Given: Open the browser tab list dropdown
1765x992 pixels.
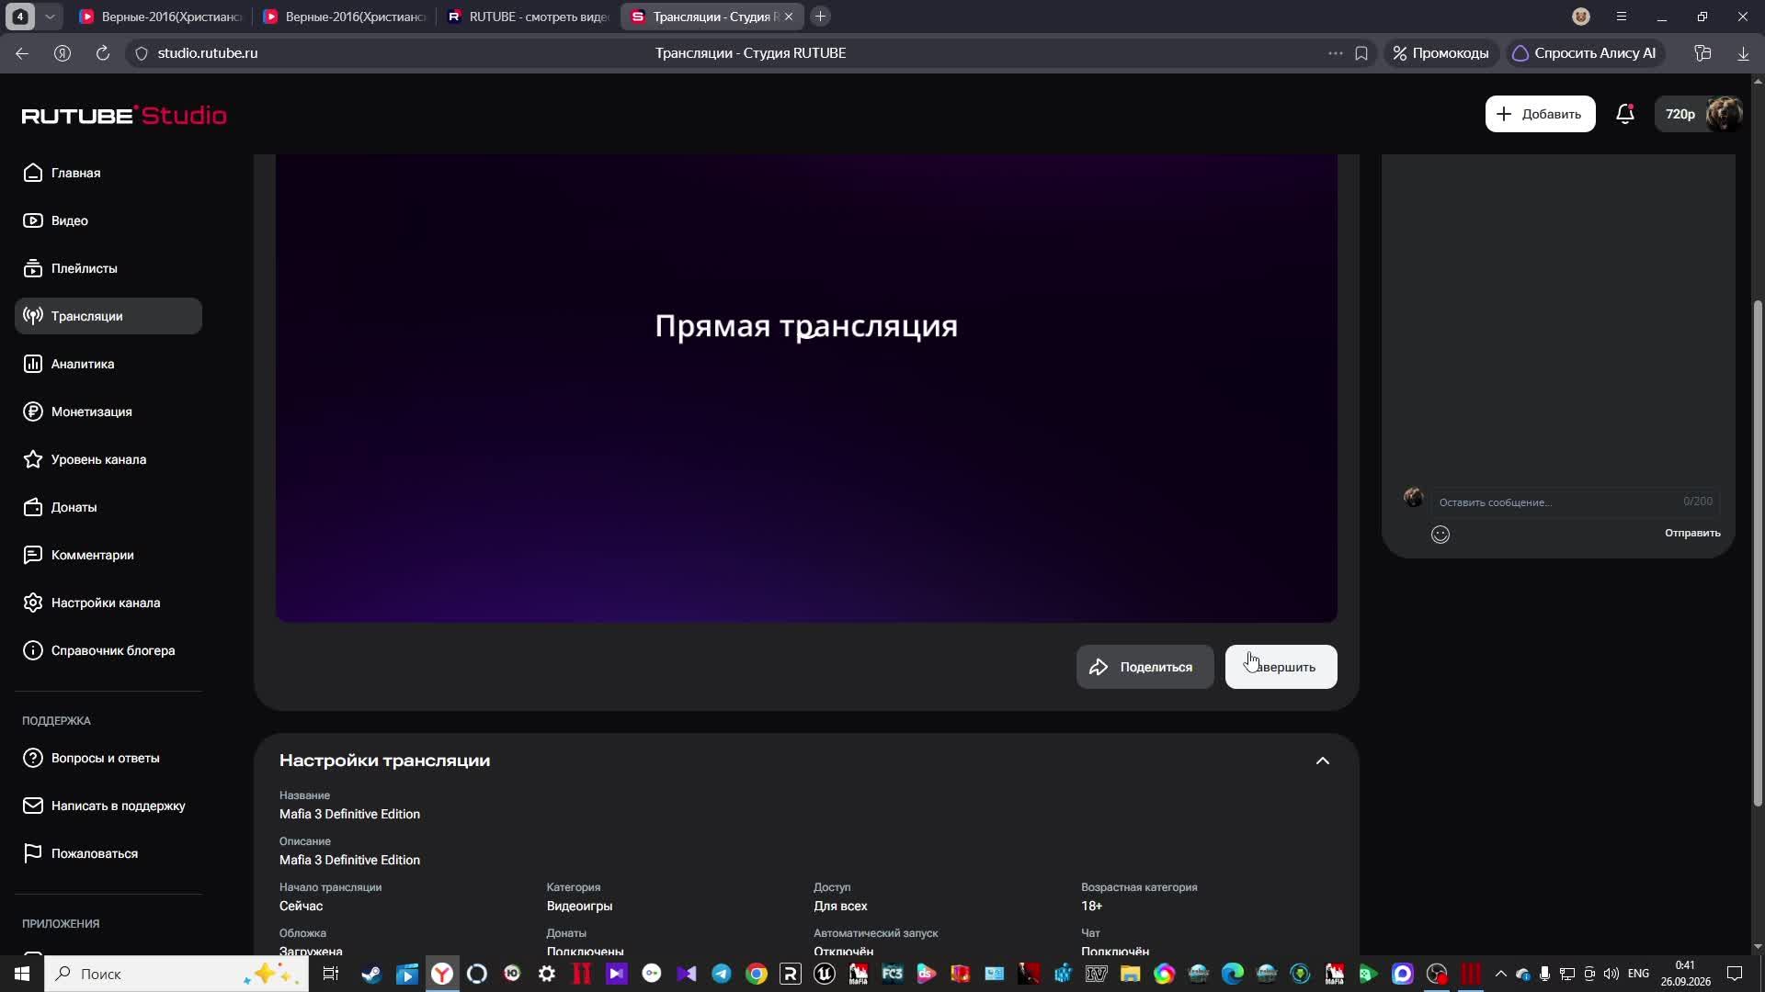Looking at the screenshot, I should [x=50, y=17].
